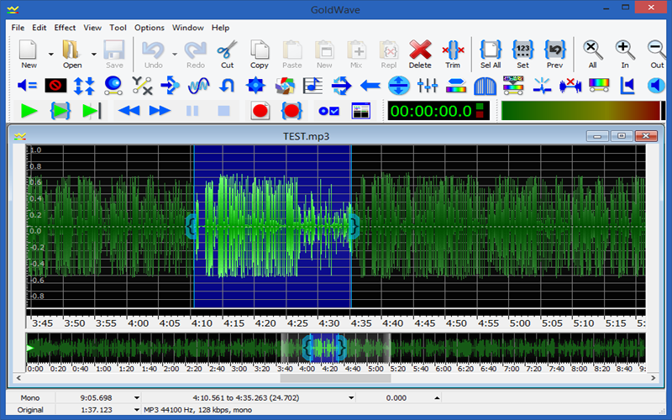Click the blue up-down arrows effect icon
The height and width of the screenshot is (420, 672).
[x=84, y=86]
